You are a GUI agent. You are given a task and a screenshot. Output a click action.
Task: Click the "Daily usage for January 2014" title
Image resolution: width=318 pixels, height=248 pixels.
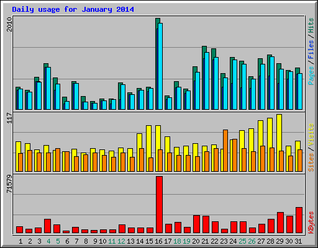point(73,9)
